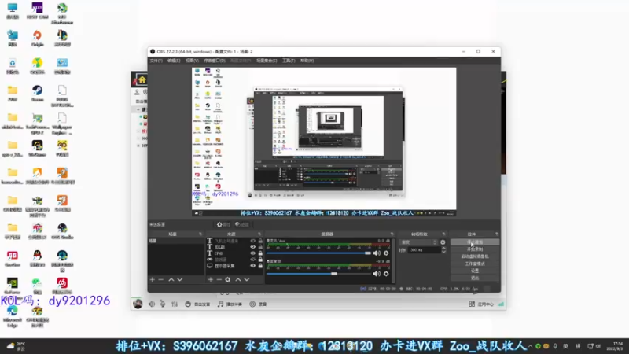Open the transition properties gear icon
Image resolution: width=629 pixels, height=354 pixels.
pos(443,242)
